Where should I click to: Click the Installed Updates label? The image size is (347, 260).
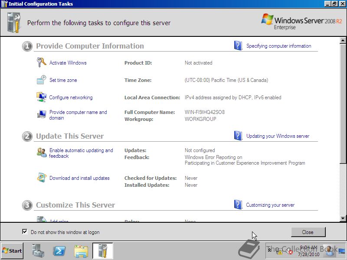point(147,185)
